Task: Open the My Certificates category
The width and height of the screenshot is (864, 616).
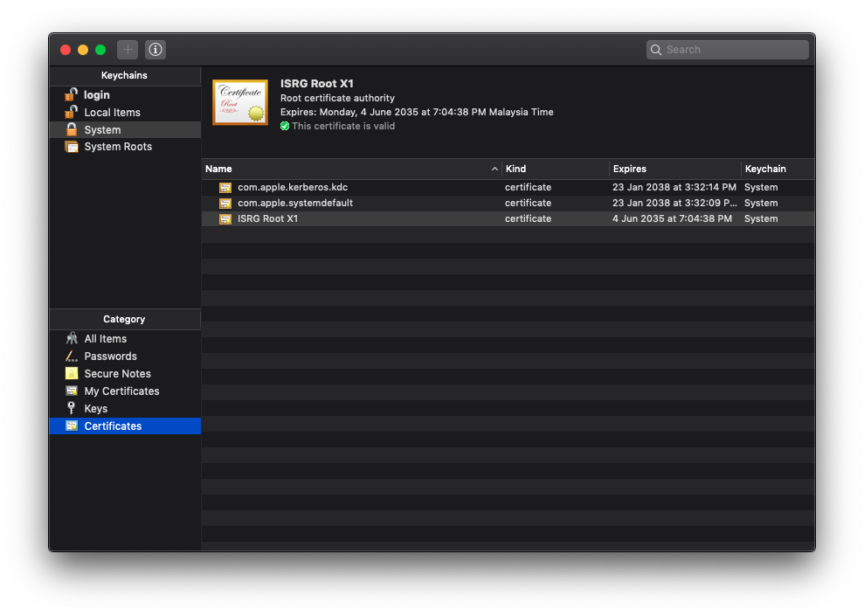Action: pos(121,391)
